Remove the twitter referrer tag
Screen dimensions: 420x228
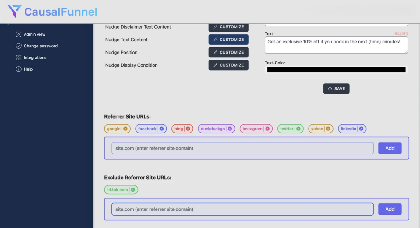pyautogui.click(x=298, y=129)
